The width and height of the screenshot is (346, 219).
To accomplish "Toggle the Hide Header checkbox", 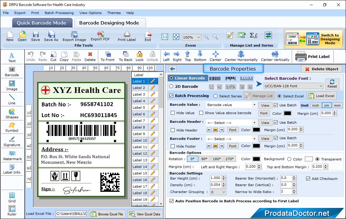I will (173, 130).
